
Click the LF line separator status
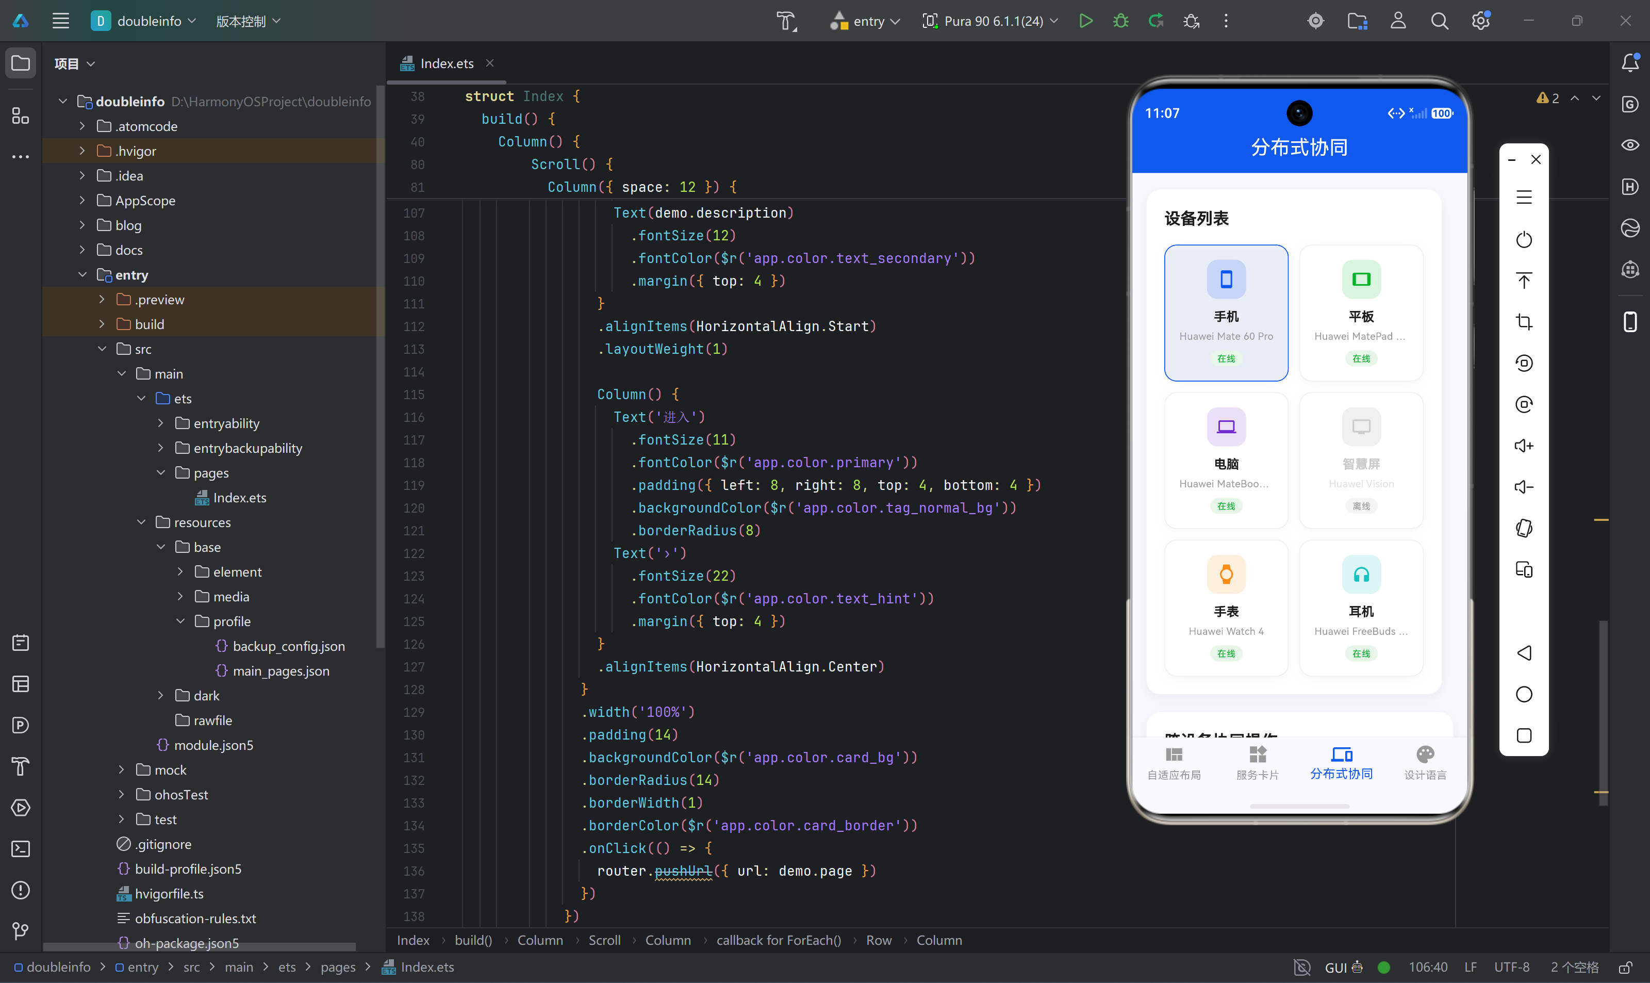coord(1471,967)
